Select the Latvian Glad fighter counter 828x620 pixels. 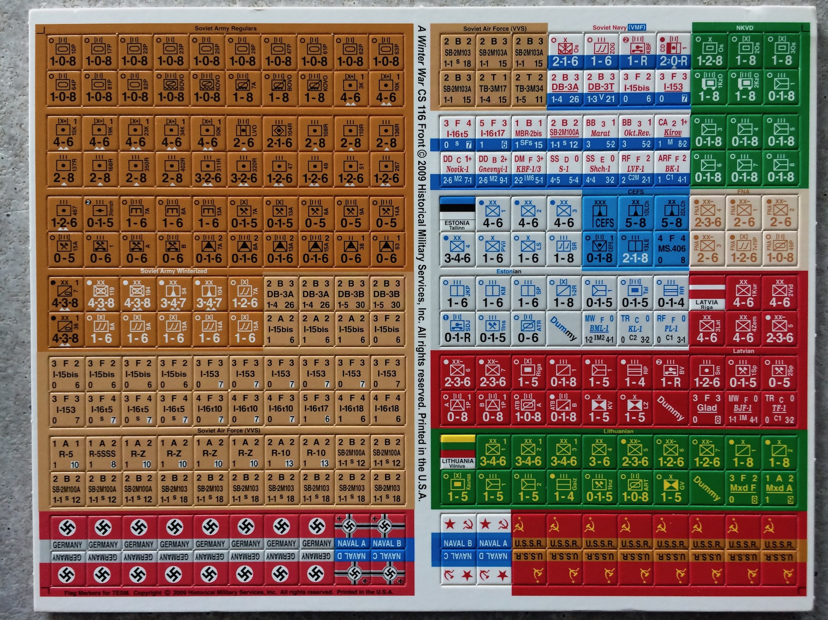(x=707, y=408)
